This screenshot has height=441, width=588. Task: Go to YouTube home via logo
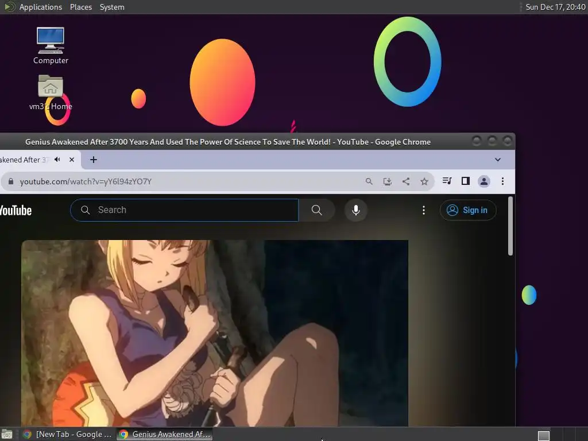16,210
